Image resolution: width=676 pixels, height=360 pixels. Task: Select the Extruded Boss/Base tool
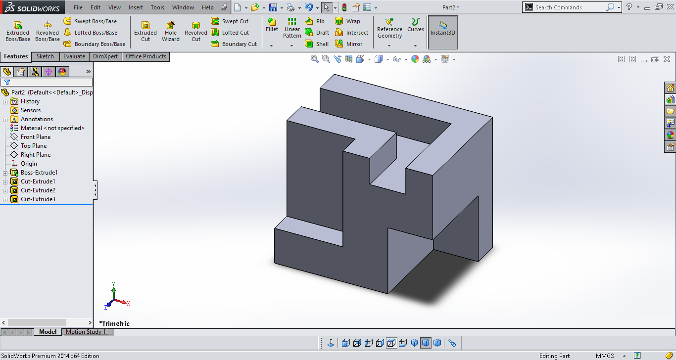click(x=18, y=32)
